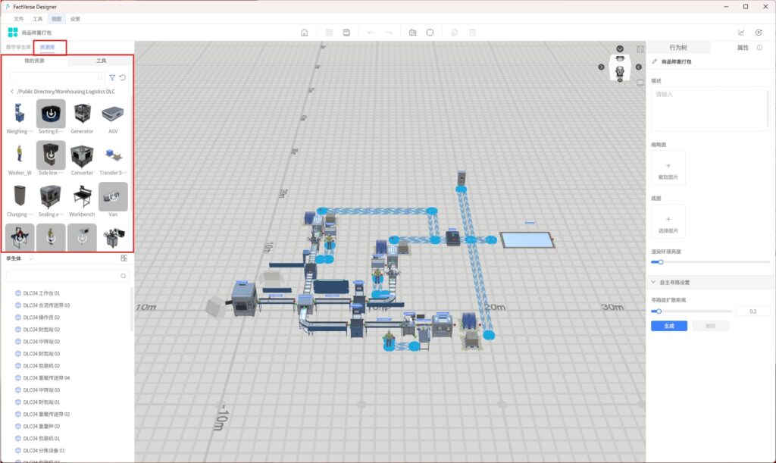Click the play simulation icon at top right
776x463 pixels.
(759, 33)
